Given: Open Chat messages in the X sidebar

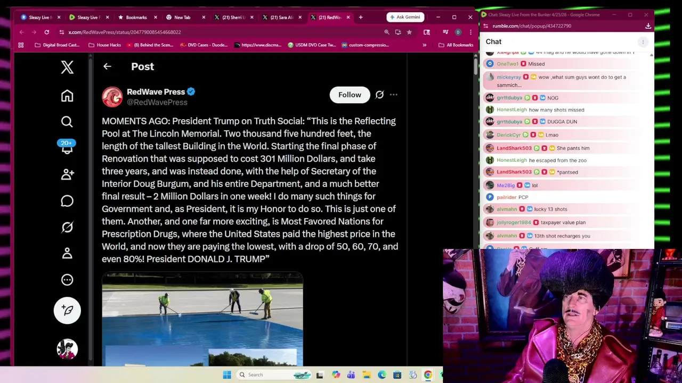Looking at the screenshot, I should (67, 201).
